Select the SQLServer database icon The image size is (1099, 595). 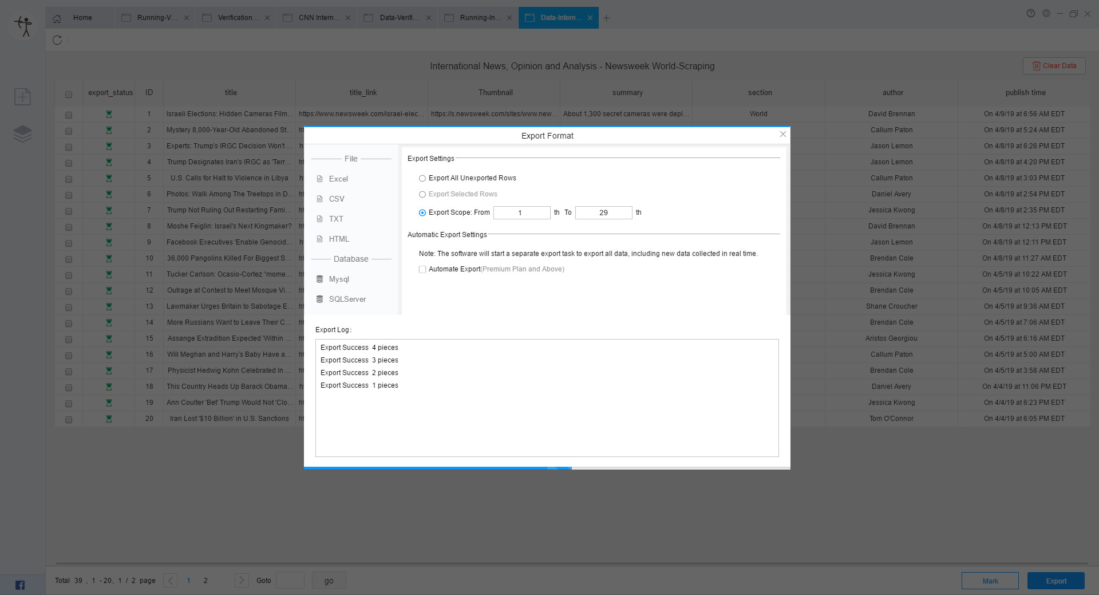(x=320, y=300)
